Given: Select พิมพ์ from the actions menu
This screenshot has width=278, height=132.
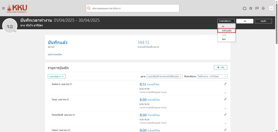Looking at the screenshot, I should click(224, 39).
